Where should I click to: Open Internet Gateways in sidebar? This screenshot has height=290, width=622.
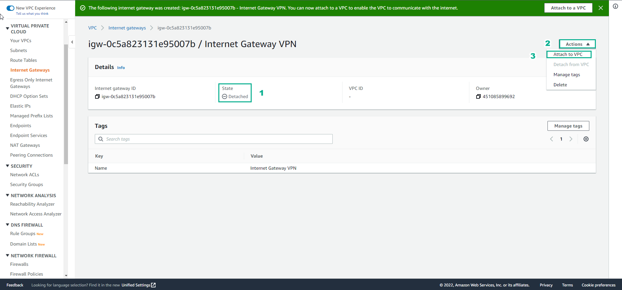(30, 70)
